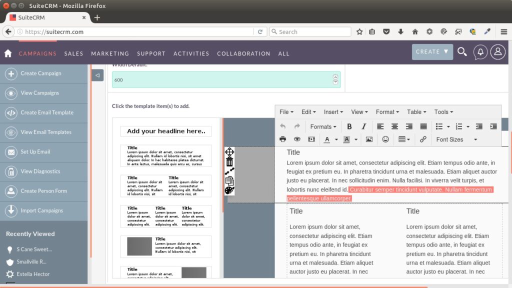Open the Insert menu in editor

coord(333,112)
